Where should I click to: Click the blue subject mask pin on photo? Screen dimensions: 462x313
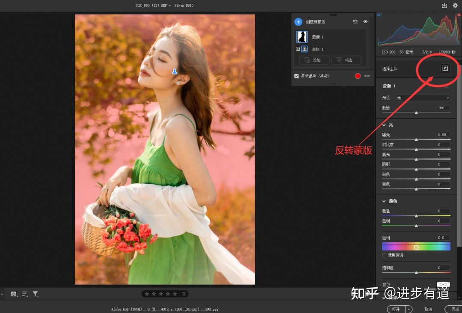[x=175, y=72]
